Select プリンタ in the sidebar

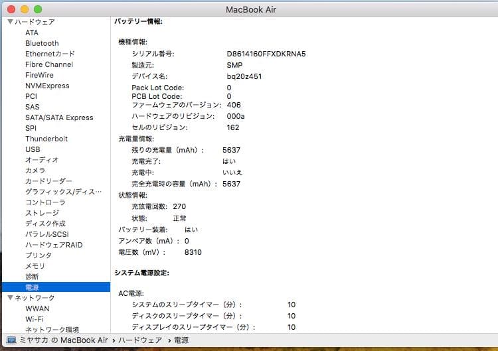point(39,255)
